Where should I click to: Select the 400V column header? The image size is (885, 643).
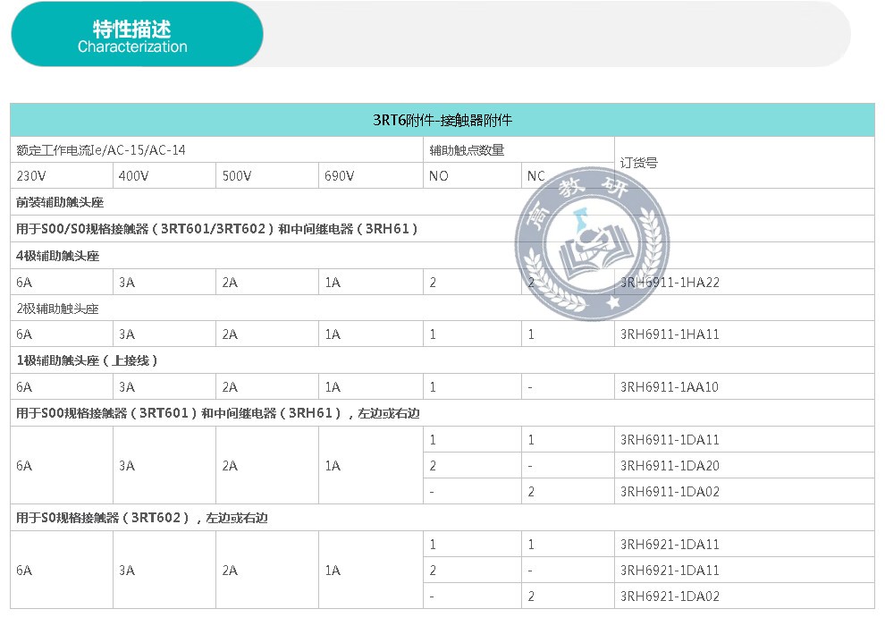coord(164,176)
